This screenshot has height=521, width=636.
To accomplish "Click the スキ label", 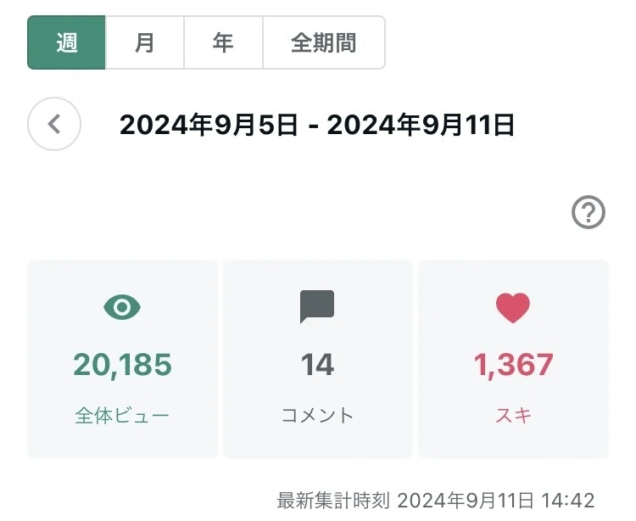I will (x=514, y=416).
